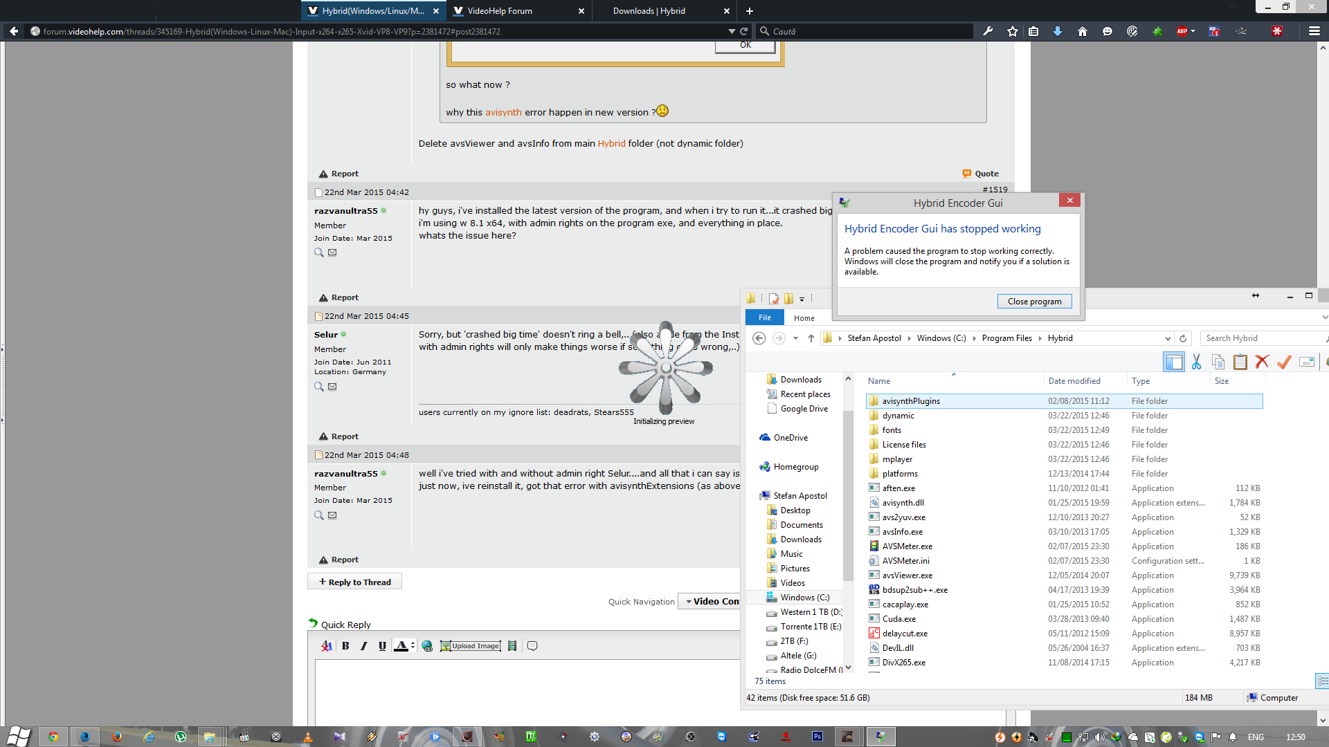Image resolution: width=1329 pixels, height=747 pixels.
Task: Open the font color dropdown arrows
Action: pyautogui.click(x=413, y=646)
